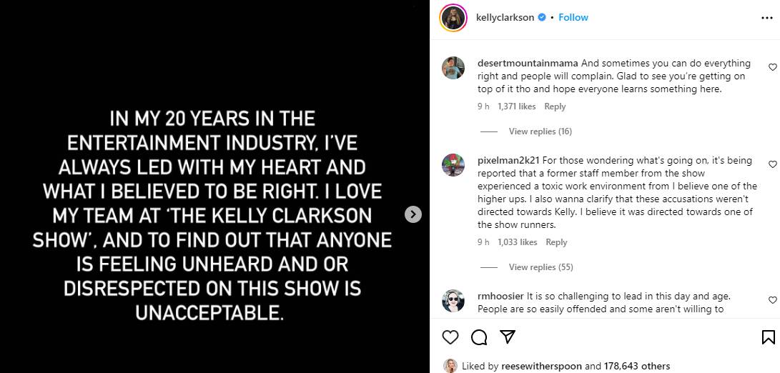
Task: Go to the next slide arrow
Action: point(413,214)
